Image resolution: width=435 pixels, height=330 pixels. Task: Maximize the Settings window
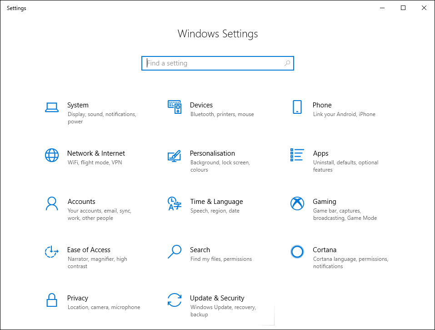click(403, 8)
